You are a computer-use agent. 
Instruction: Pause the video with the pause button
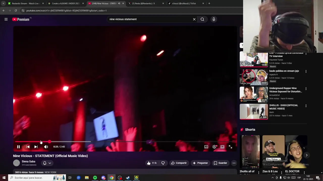point(18,147)
